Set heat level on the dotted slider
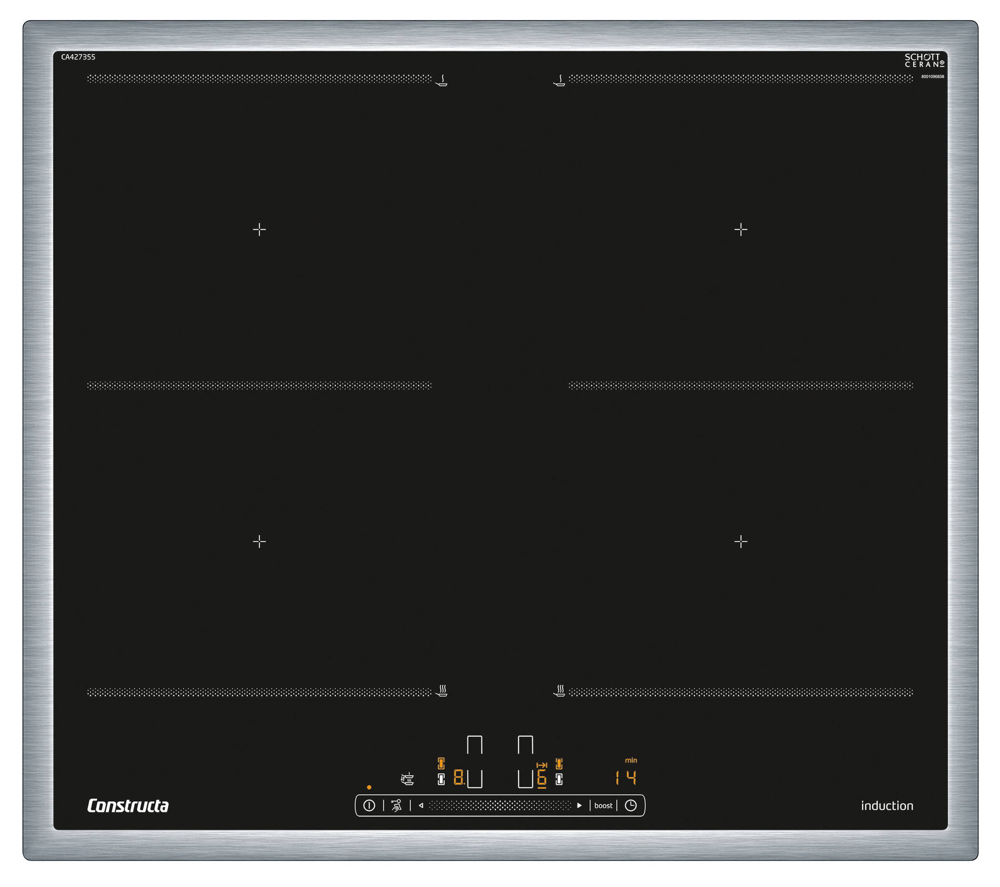Image resolution: width=1000 pixels, height=887 pixels. click(x=500, y=805)
